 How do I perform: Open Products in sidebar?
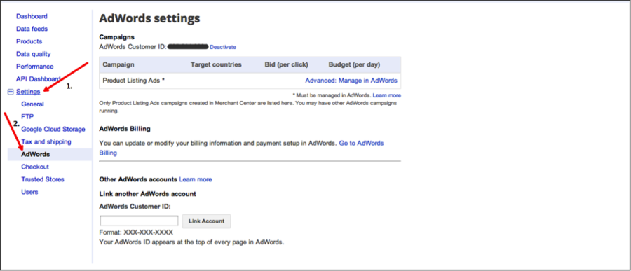pyautogui.click(x=29, y=41)
